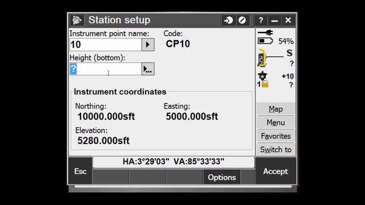Viewport: 365px width, 205px height.
Task: Click the battery 54% indicator
Action: (275, 41)
